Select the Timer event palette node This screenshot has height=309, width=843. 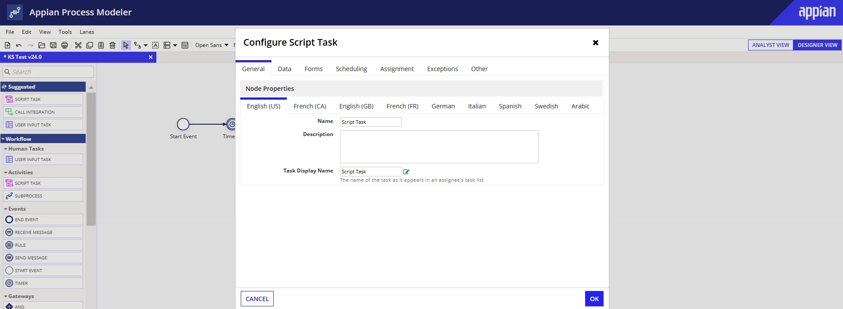click(43, 283)
